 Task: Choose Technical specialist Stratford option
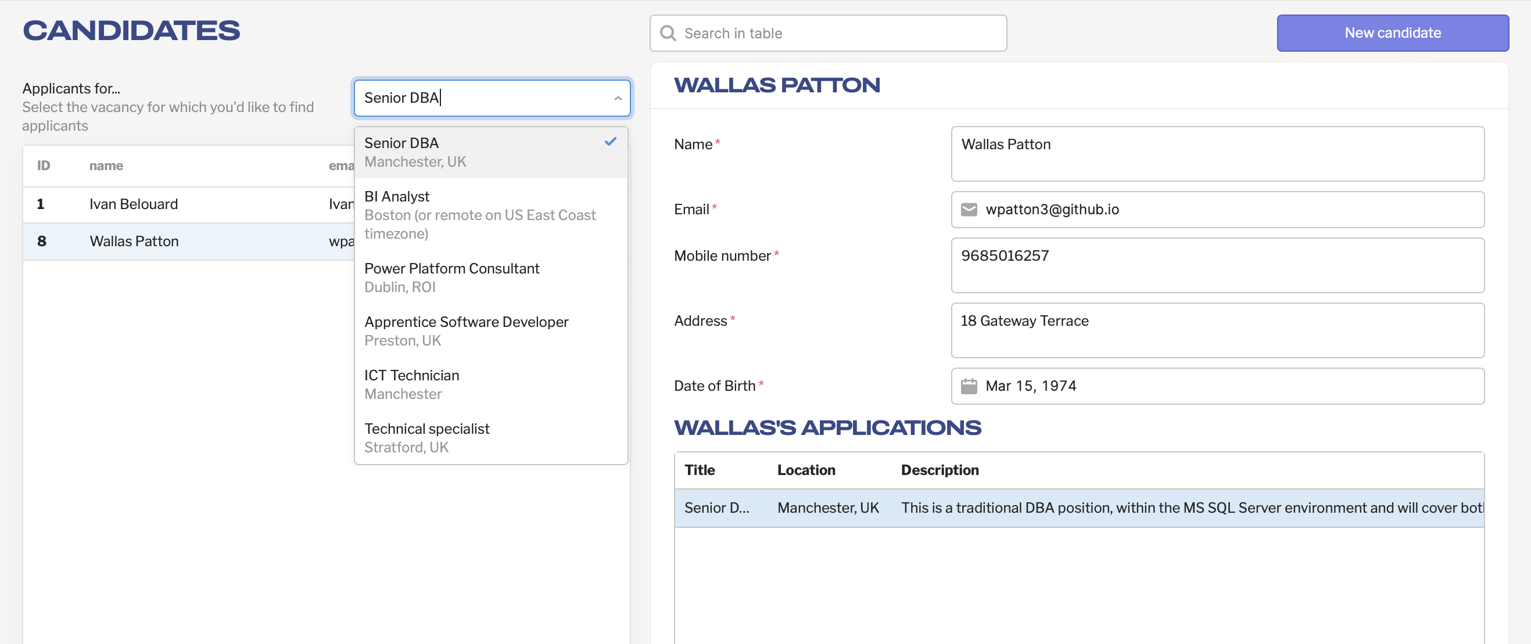(x=426, y=437)
